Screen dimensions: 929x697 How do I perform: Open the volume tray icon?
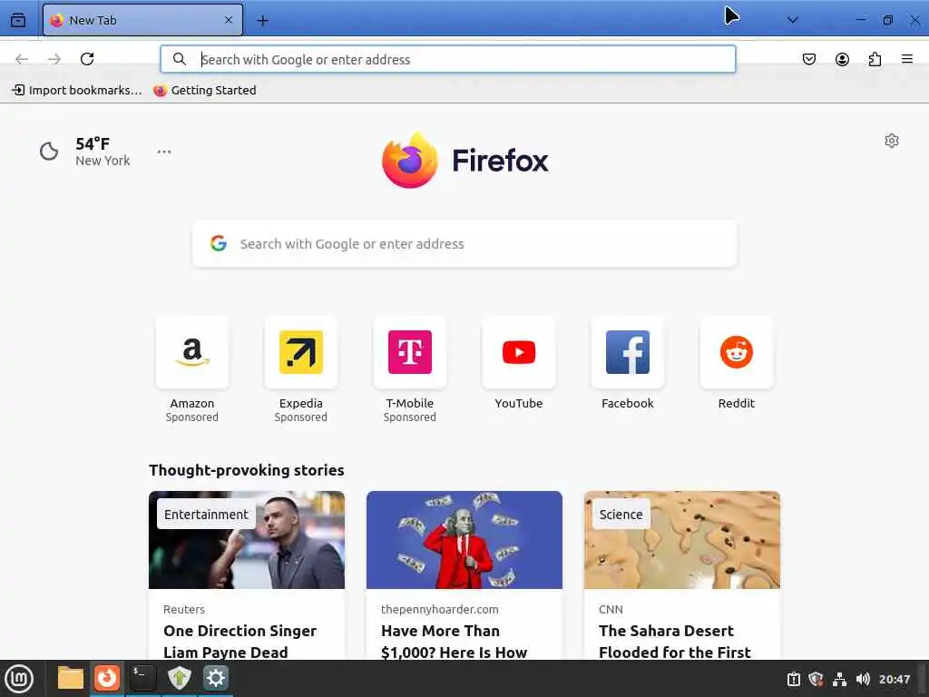863,679
